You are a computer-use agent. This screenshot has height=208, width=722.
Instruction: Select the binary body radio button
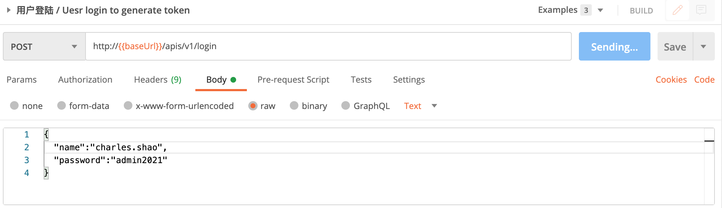(x=294, y=106)
